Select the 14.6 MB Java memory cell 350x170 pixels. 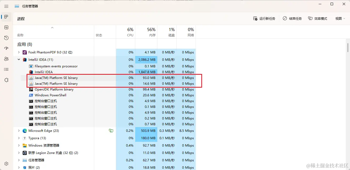point(146,84)
